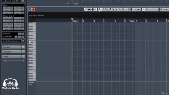Audition the sus4 chord play arrow

coord(12,10)
